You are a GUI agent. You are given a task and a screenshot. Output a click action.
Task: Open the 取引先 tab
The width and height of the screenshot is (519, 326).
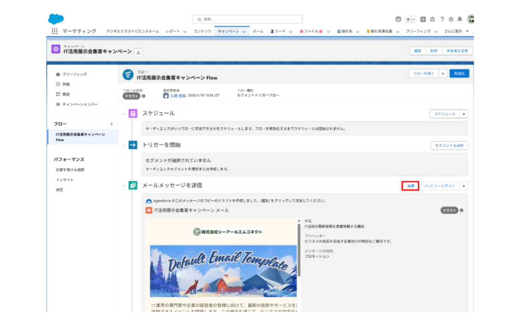pyautogui.click(x=345, y=31)
